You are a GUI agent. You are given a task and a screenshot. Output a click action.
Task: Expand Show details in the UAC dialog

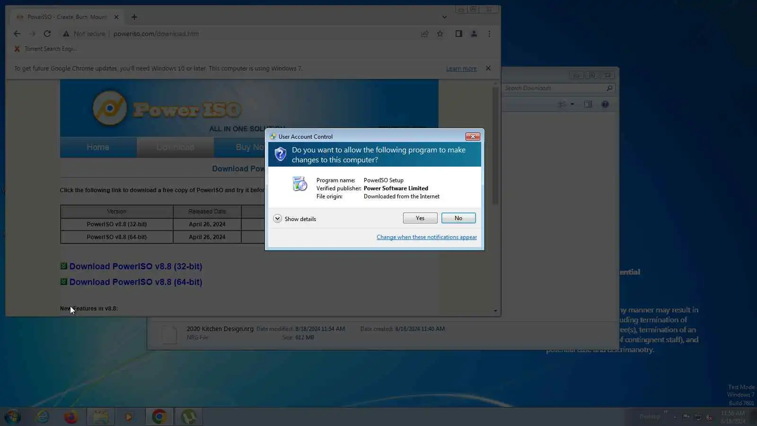point(295,219)
